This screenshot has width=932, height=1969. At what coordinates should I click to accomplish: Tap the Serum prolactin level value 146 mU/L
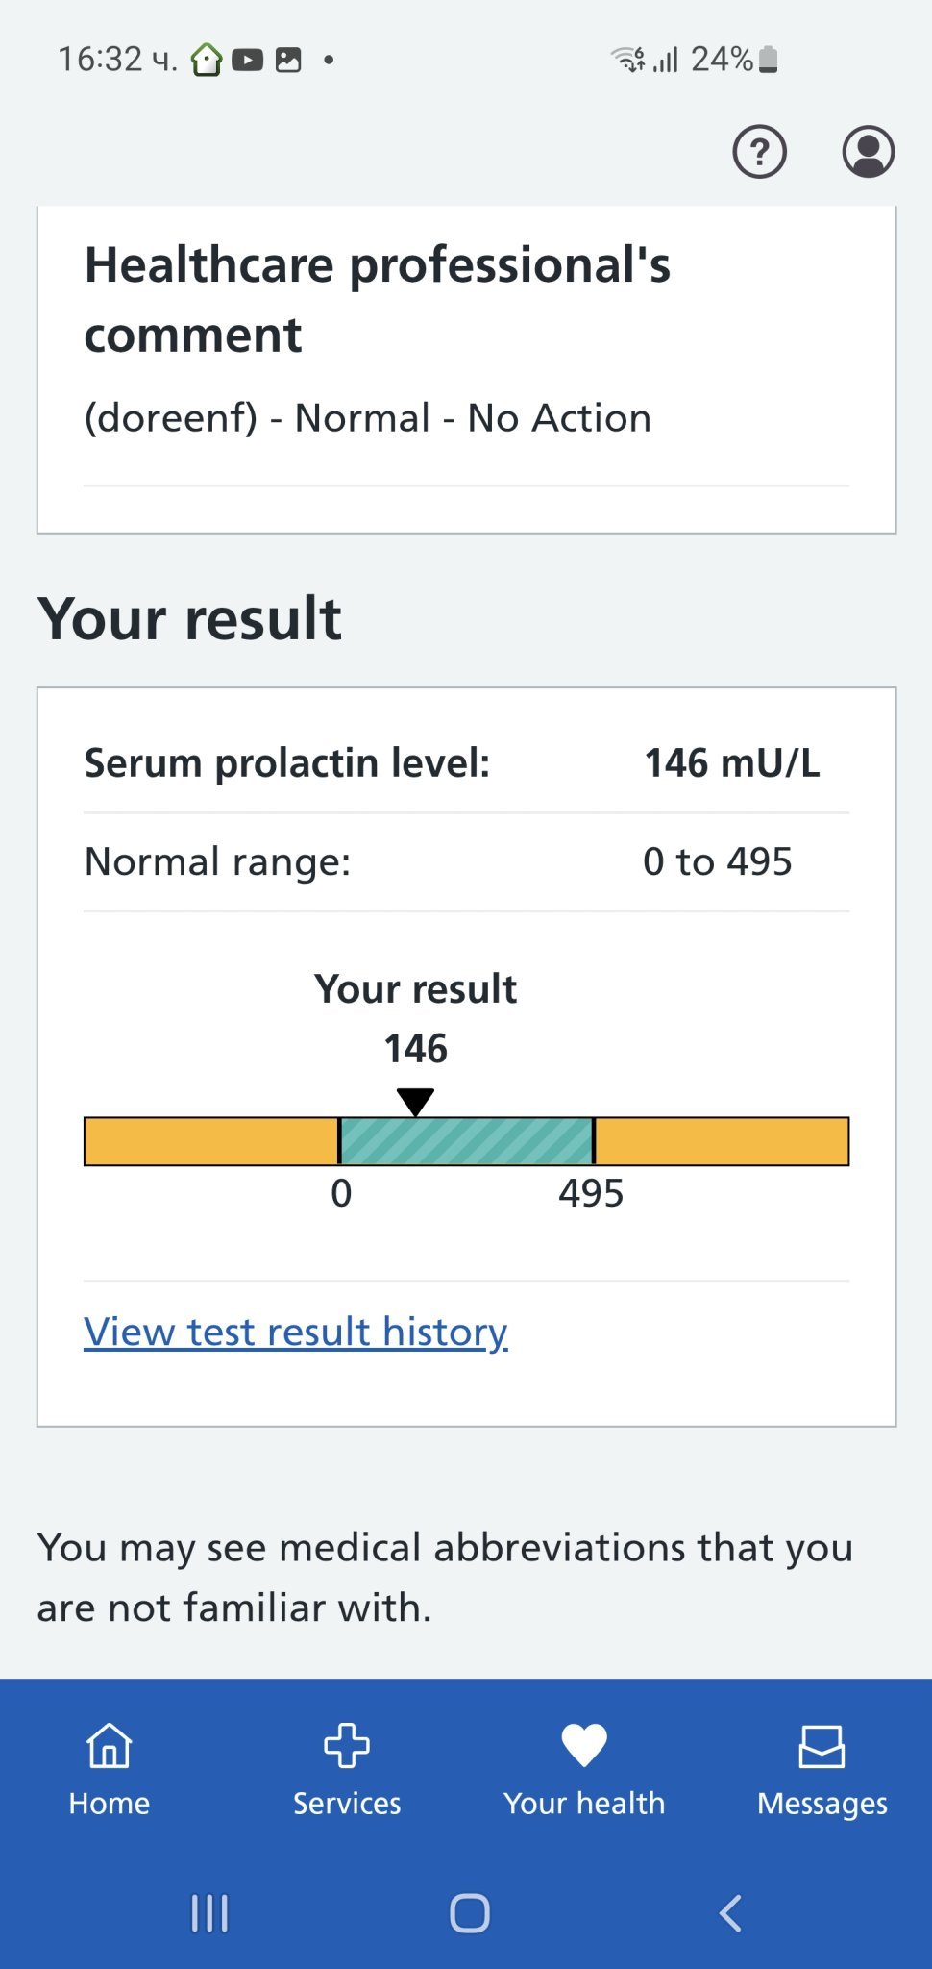click(x=731, y=763)
